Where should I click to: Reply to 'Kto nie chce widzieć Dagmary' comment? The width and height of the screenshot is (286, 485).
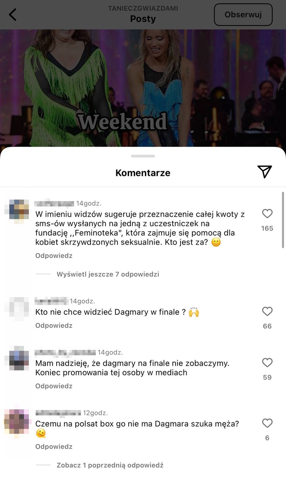54,326
